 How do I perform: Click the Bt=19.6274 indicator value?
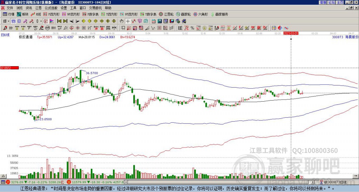pos(128,37)
